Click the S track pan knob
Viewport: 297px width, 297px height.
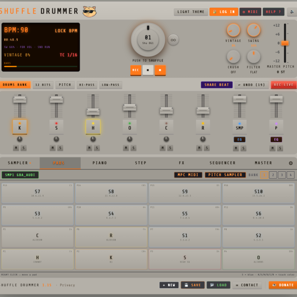click(56, 139)
